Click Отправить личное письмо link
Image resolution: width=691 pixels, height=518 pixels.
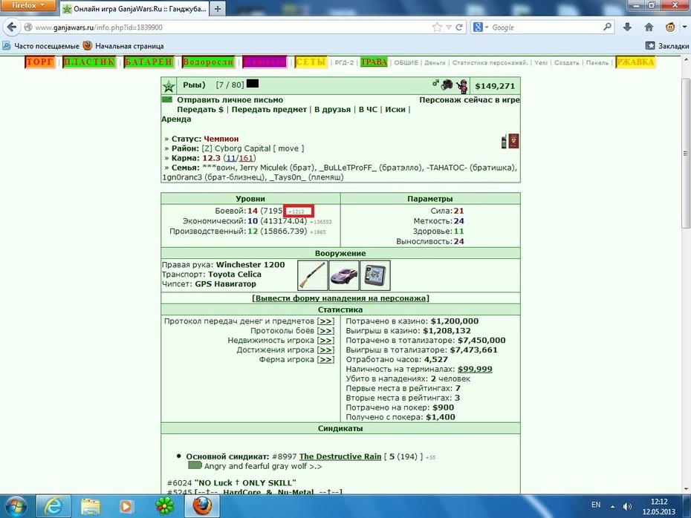tap(230, 100)
